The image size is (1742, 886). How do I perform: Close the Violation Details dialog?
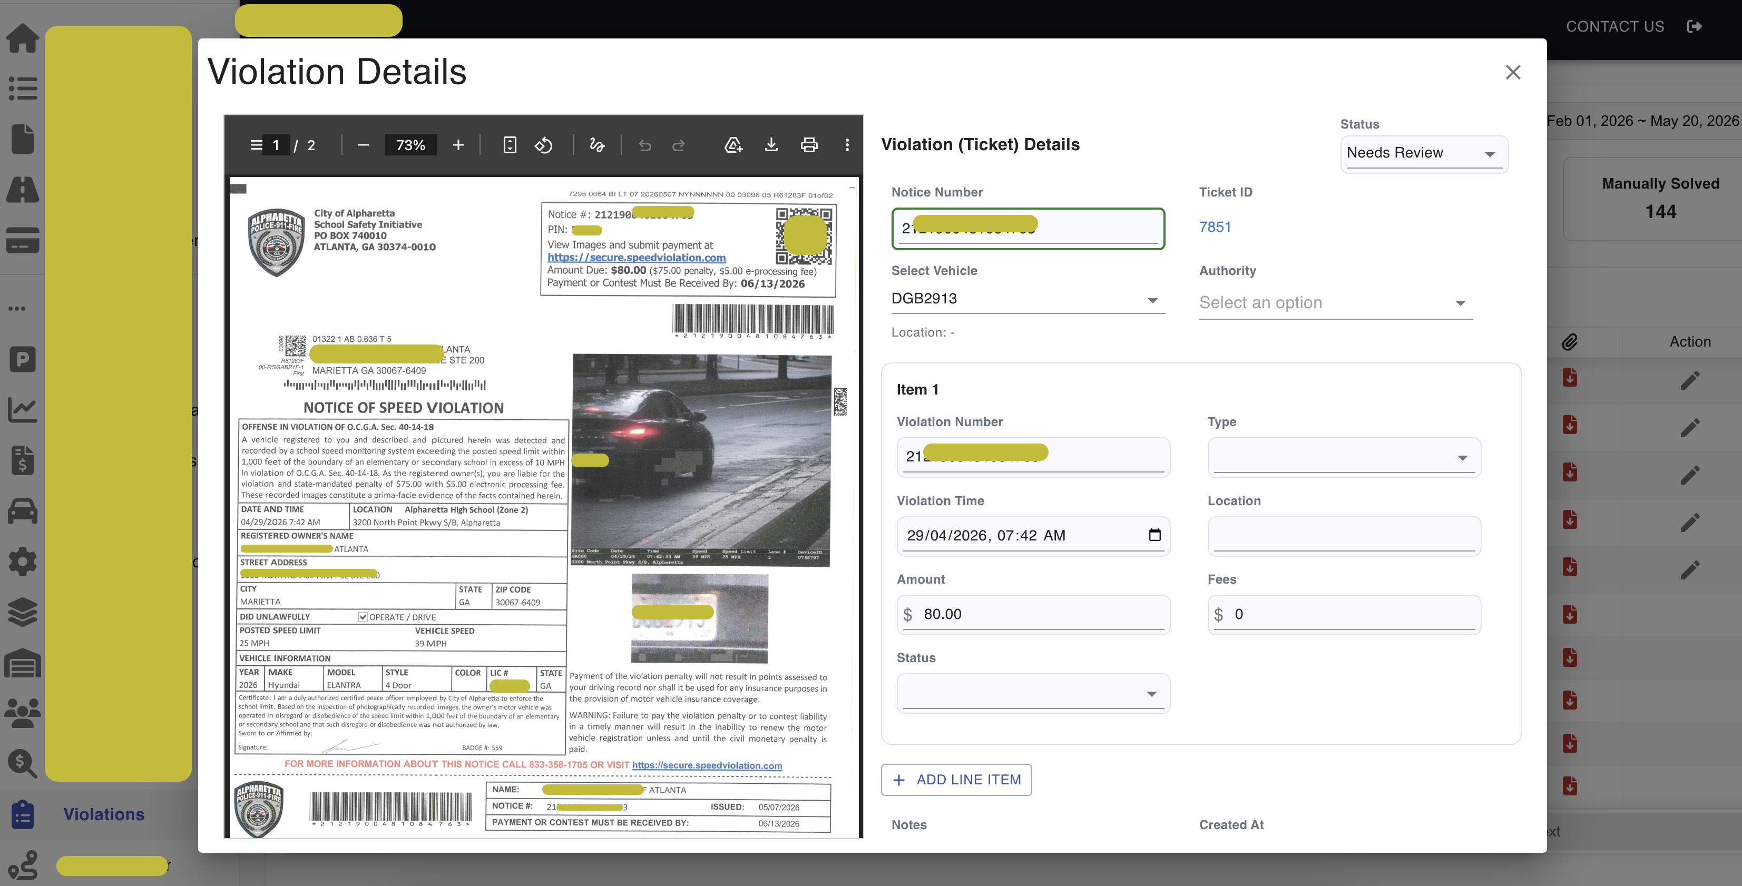pyautogui.click(x=1513, y=72)
